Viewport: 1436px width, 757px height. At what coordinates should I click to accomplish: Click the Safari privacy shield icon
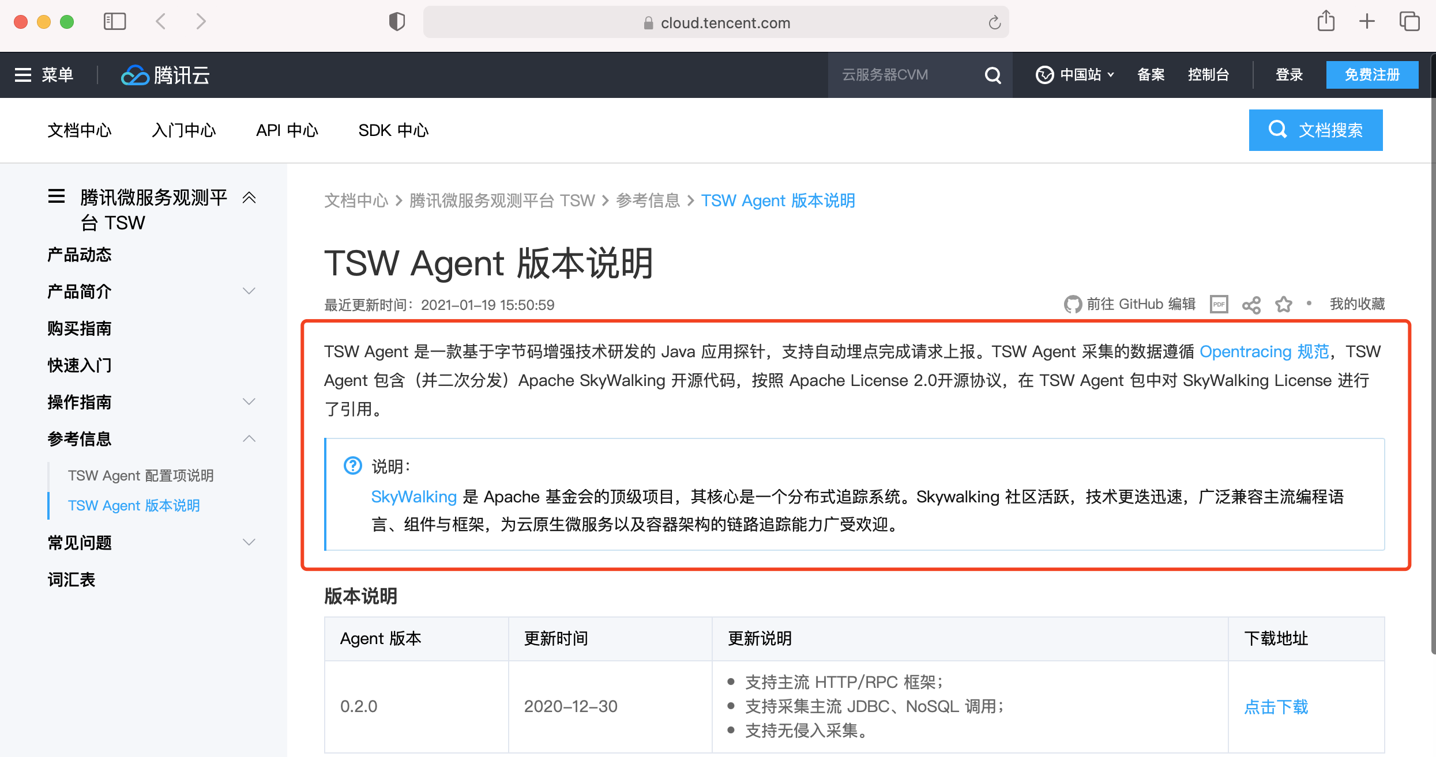[x=397, y=22]
